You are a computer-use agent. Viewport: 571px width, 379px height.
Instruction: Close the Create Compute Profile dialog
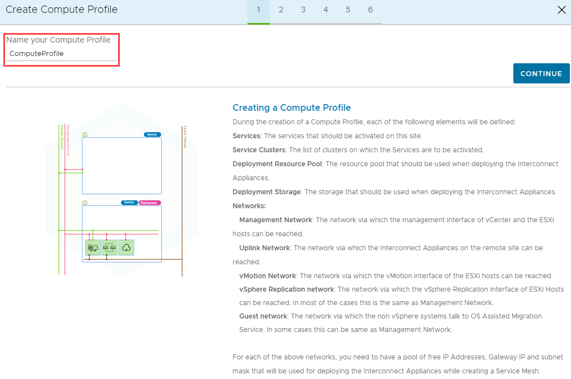(561, 10)
